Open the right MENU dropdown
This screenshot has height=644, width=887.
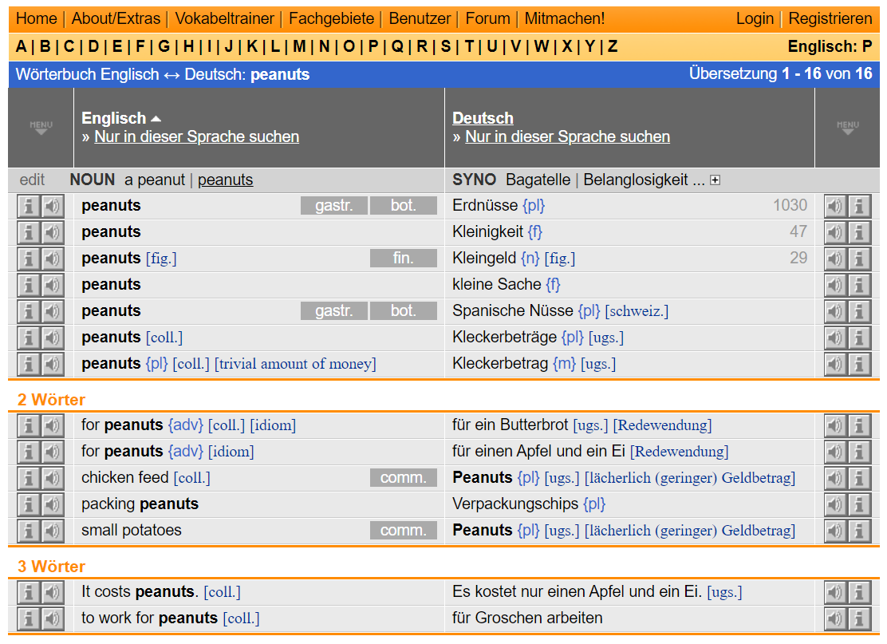[847, 128]
